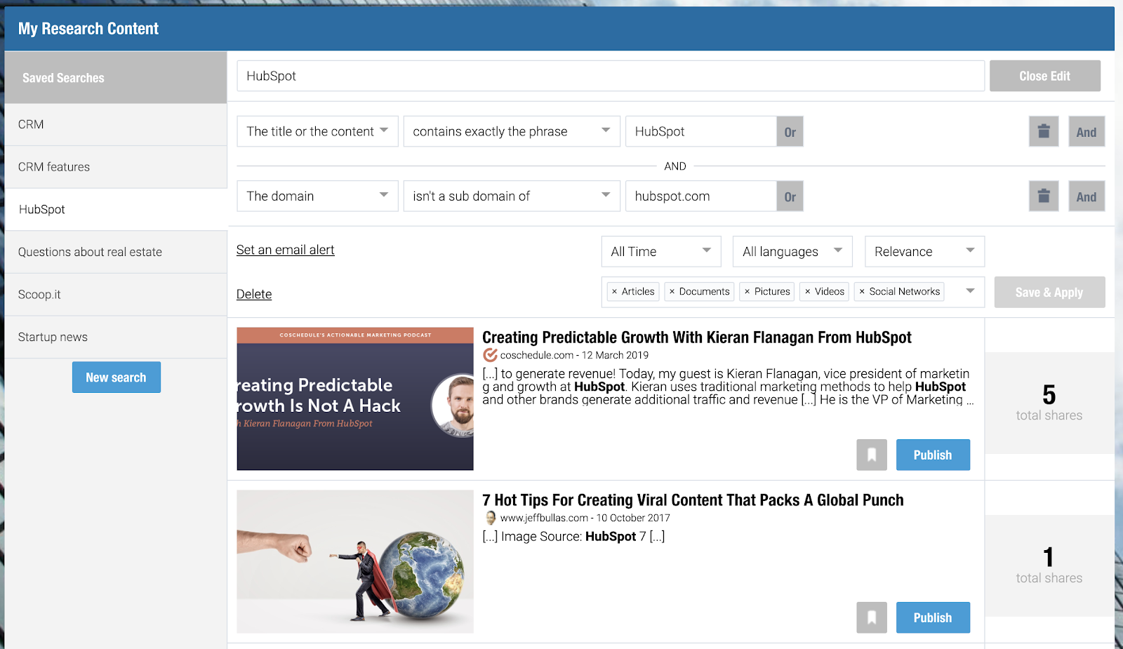Delete the first filter row with trash icon
Image resolution: width=1123 pixels, height=649 pixels.
[1044, 131]
